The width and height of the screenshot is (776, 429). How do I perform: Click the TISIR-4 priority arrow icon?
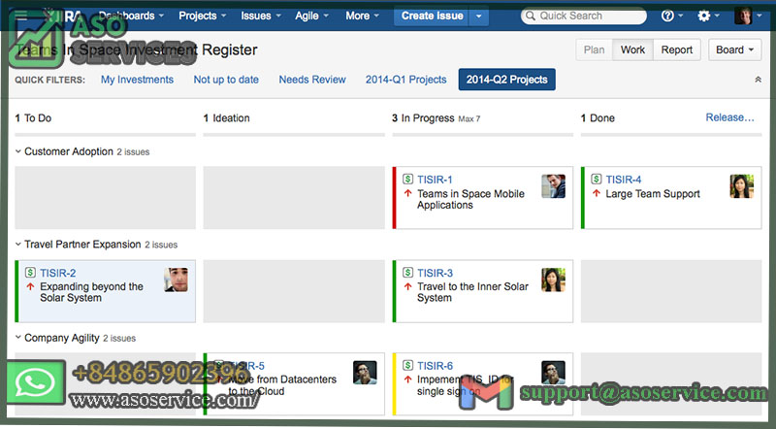pyautogui.click(x=597, y=193)
